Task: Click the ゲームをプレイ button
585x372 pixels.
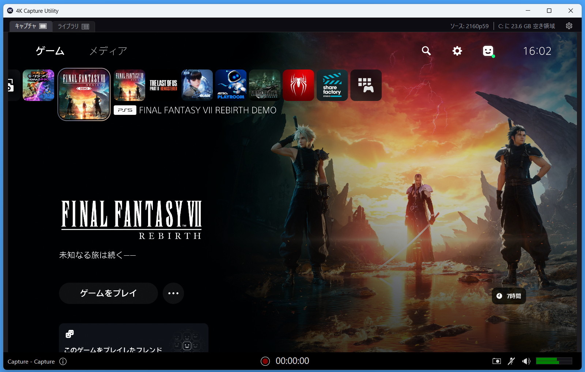Action: (x=108, y=293)
